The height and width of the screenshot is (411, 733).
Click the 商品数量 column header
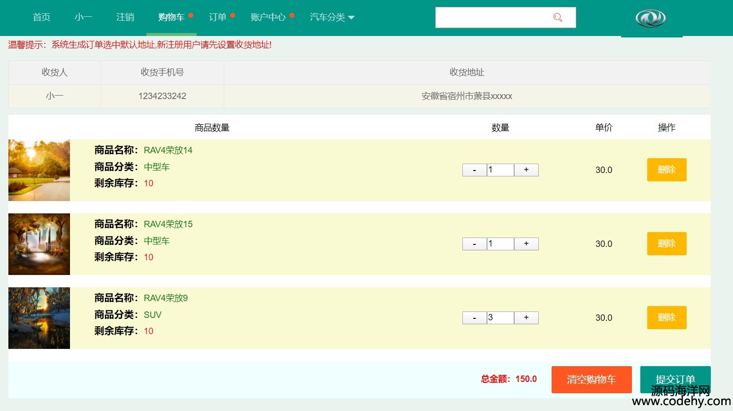(x=212, y=128)
